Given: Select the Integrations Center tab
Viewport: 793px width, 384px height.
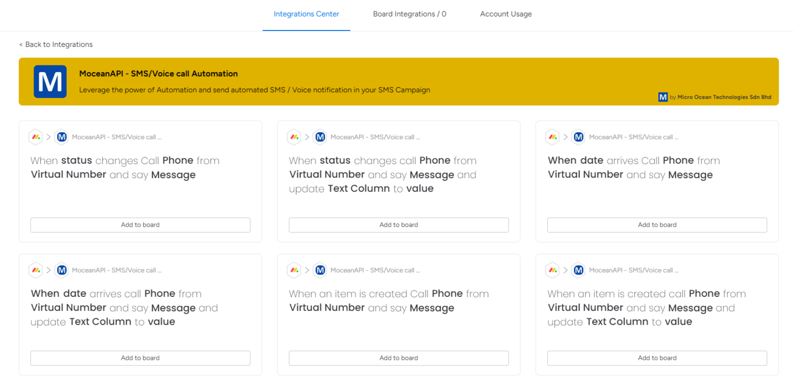Looking at the screenshot, I should tap(306, 14).
